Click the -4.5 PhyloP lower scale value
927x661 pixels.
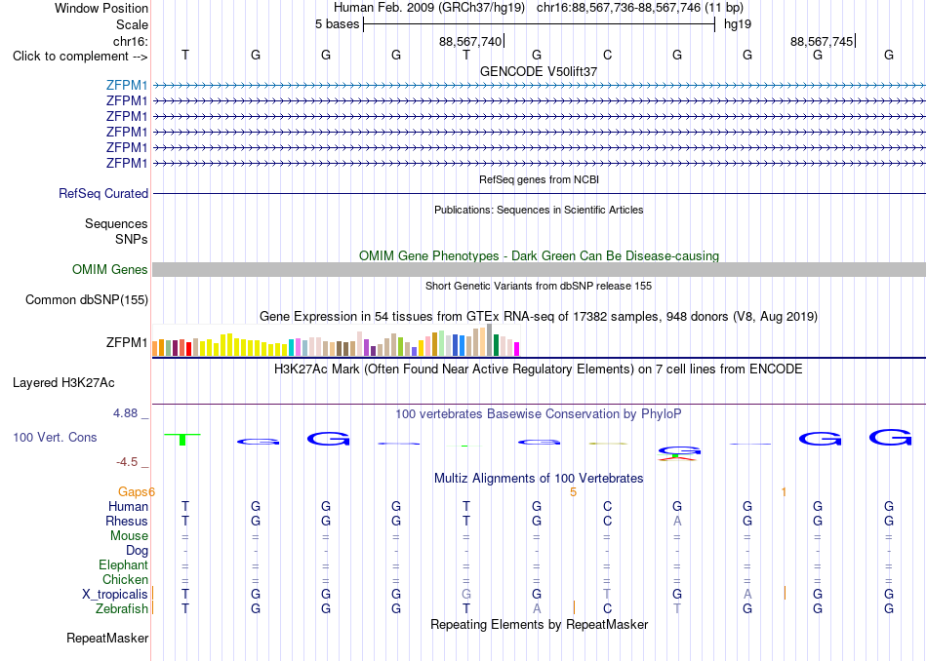[127, 462]
